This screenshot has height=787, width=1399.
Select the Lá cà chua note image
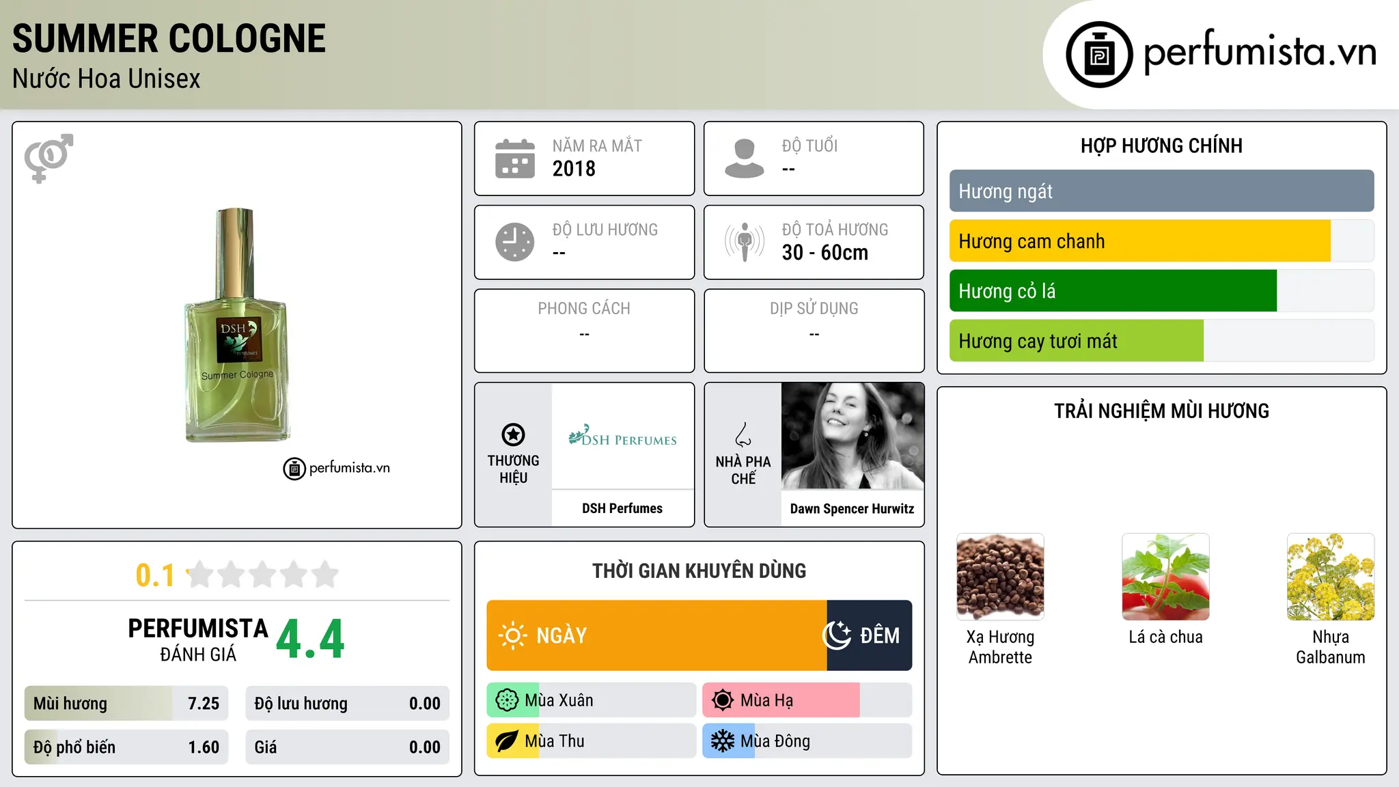(x=1165, y=577)
